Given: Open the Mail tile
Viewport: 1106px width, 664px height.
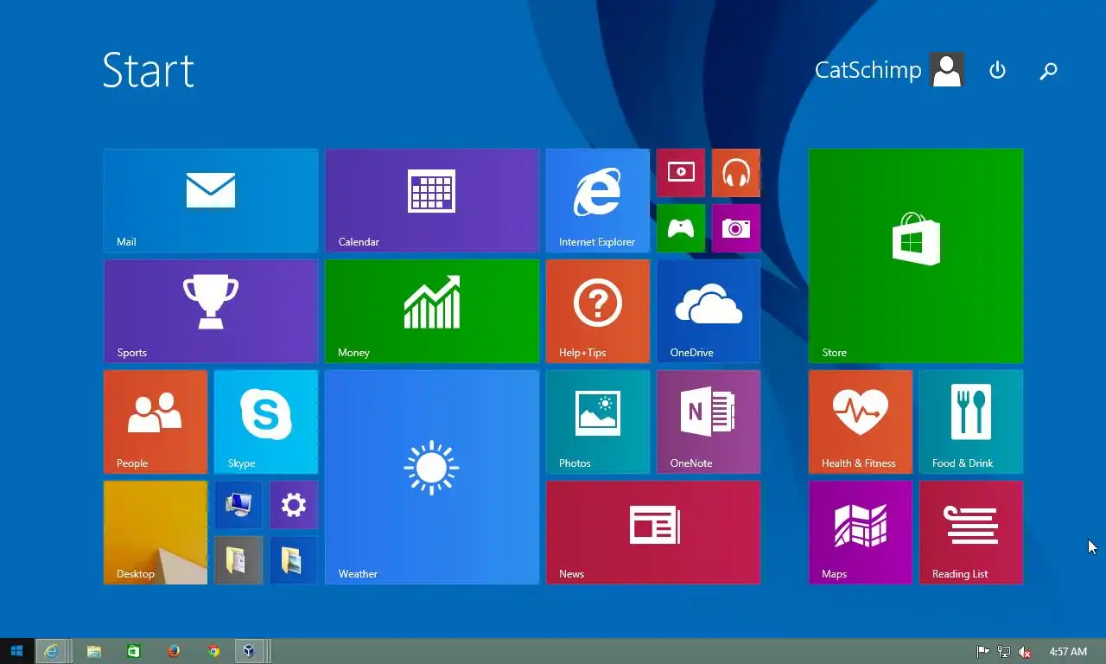Looking at the screenshot, I should (x=211, y=201).
